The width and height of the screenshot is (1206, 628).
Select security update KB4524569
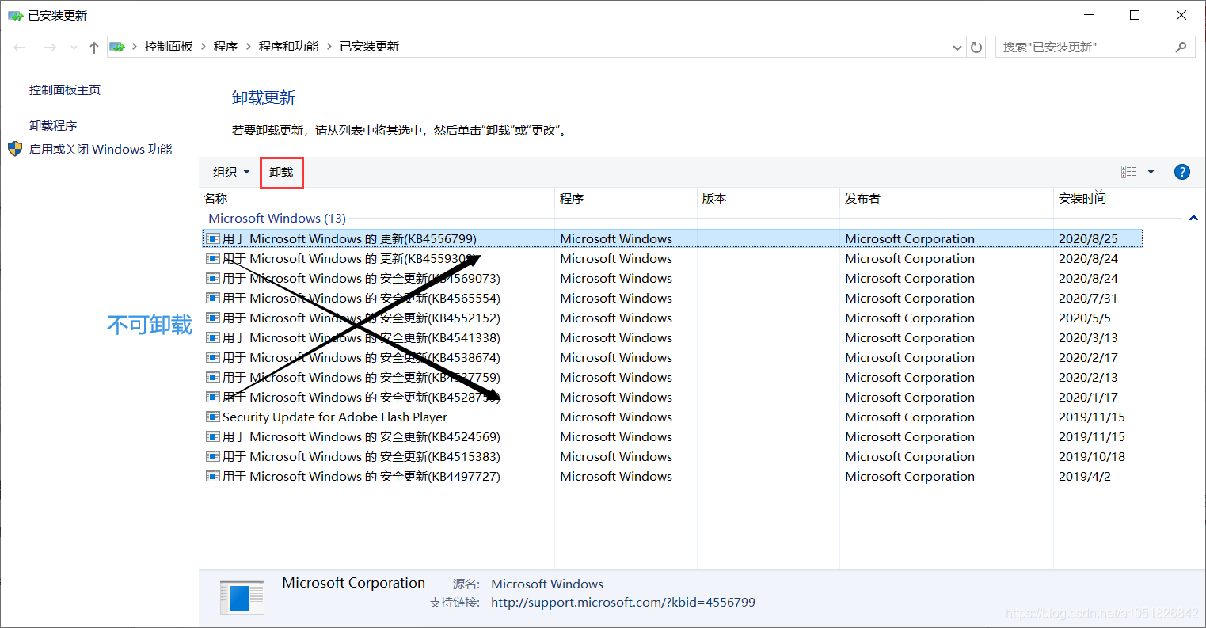(672, 436)
